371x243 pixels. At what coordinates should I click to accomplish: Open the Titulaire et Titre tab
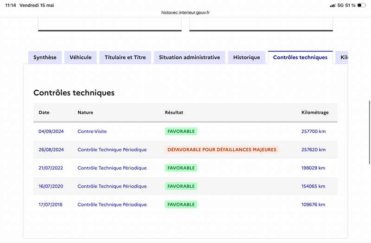tap(125, 57)
